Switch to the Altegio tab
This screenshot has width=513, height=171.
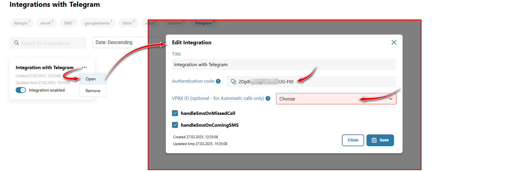coord(22,23)
